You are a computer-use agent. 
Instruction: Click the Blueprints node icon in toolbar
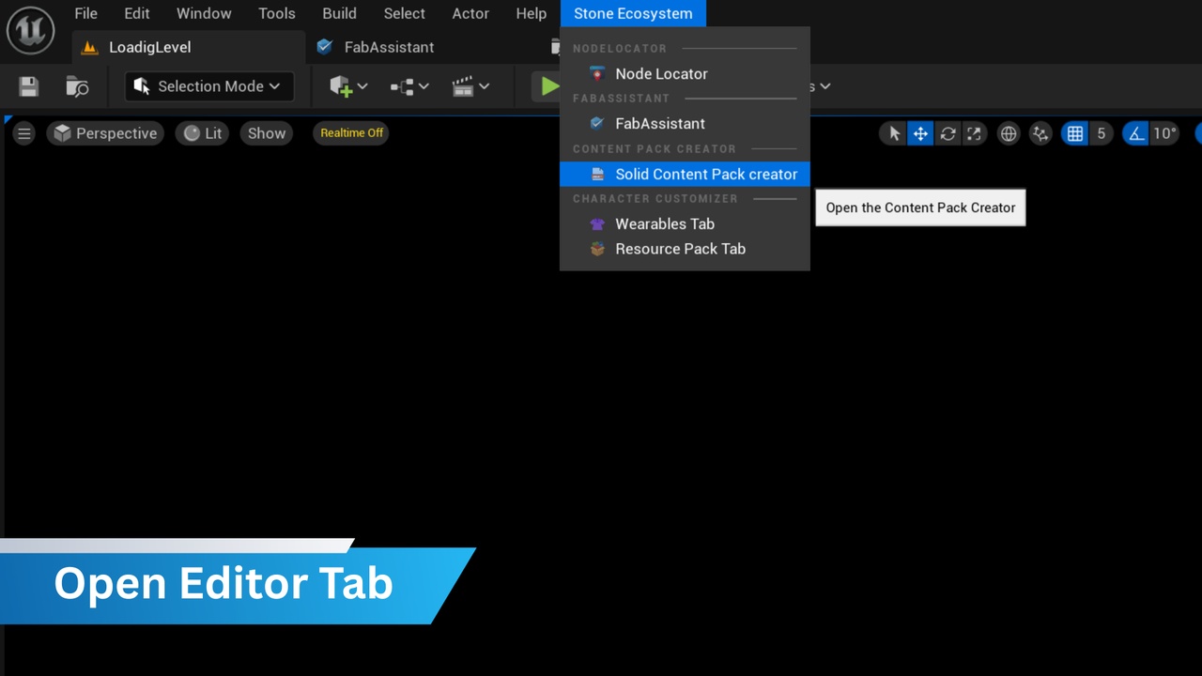tap(402, 86)
